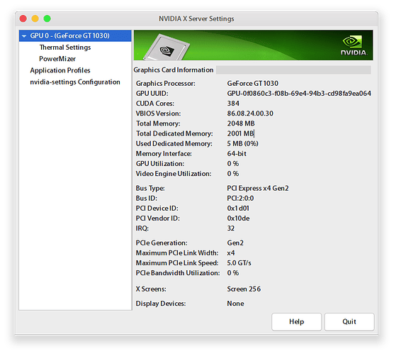Viewport: 394px width, 354px height.
Task: Click the Video Engine Utilization label
Action: pyautogui.click(x=174, y=174)
